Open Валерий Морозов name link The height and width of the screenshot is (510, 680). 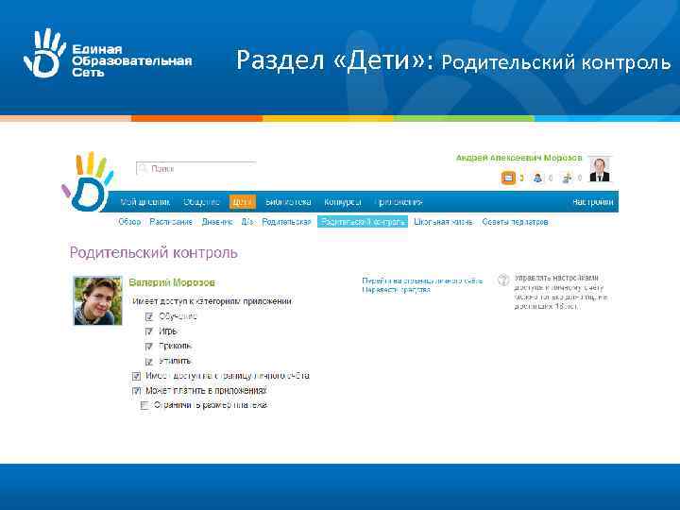[x=172, y=282]
